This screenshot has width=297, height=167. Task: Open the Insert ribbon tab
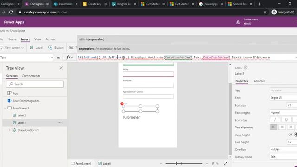point(26,39)
